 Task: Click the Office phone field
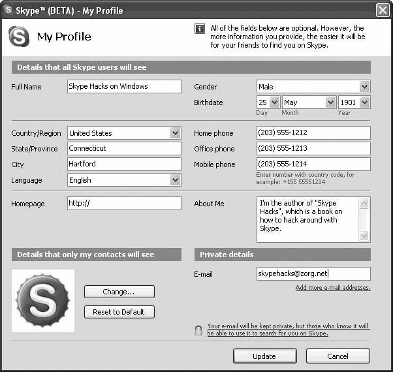313,149
